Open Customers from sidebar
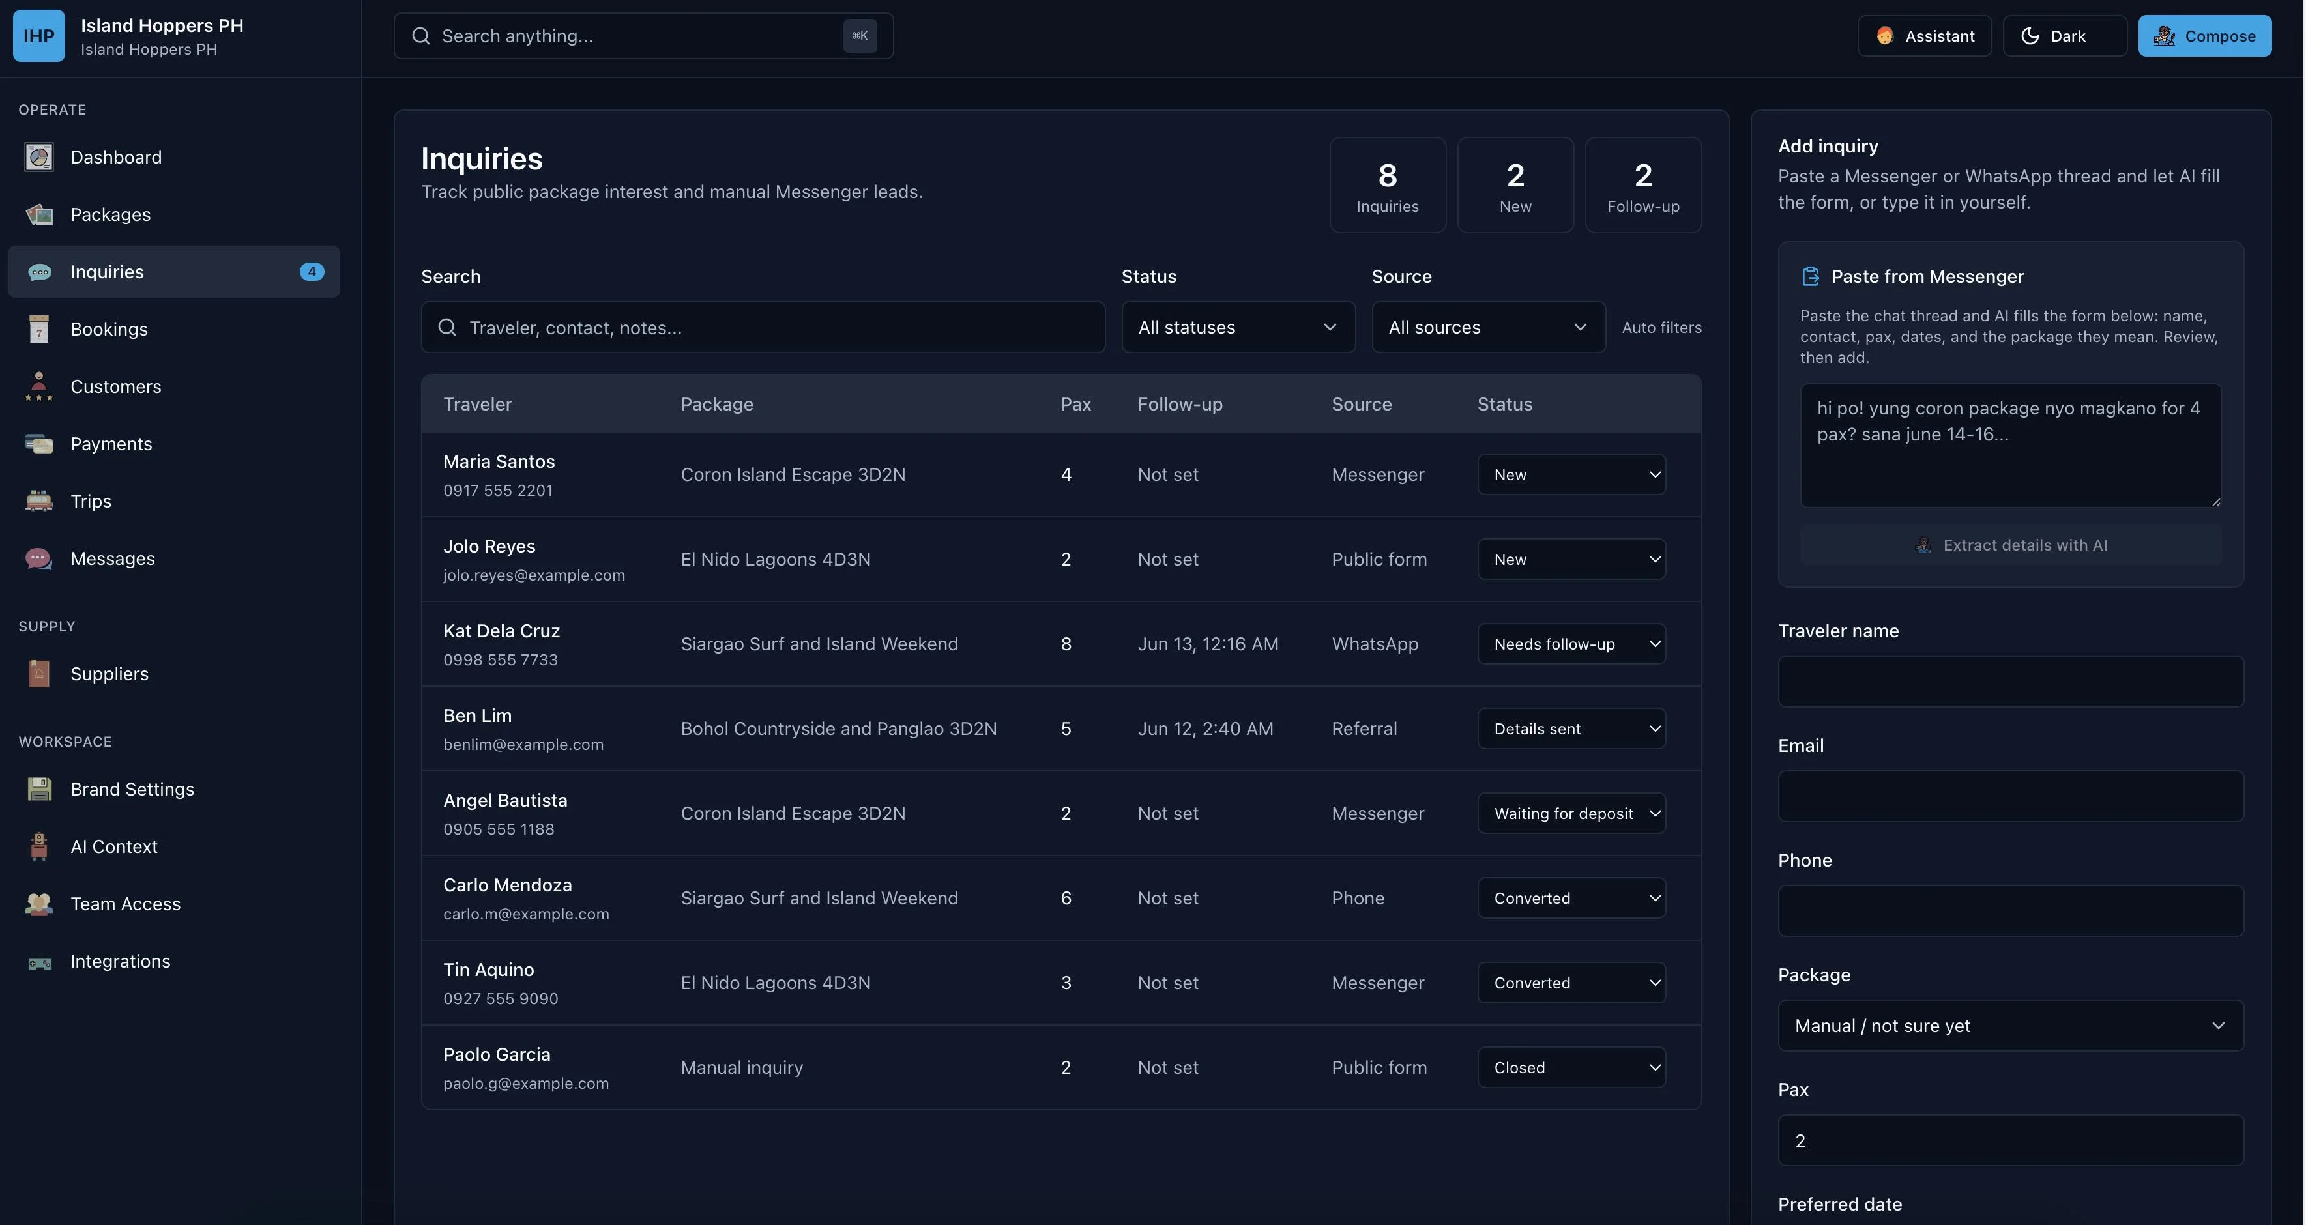This screenshot has height=1225, width=2306. pyautogui.click(x=173, y=386)
